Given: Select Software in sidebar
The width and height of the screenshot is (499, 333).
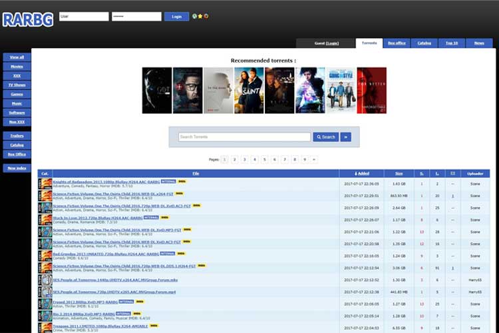Looking at the screenshot, I should click(x=17, y=113).
